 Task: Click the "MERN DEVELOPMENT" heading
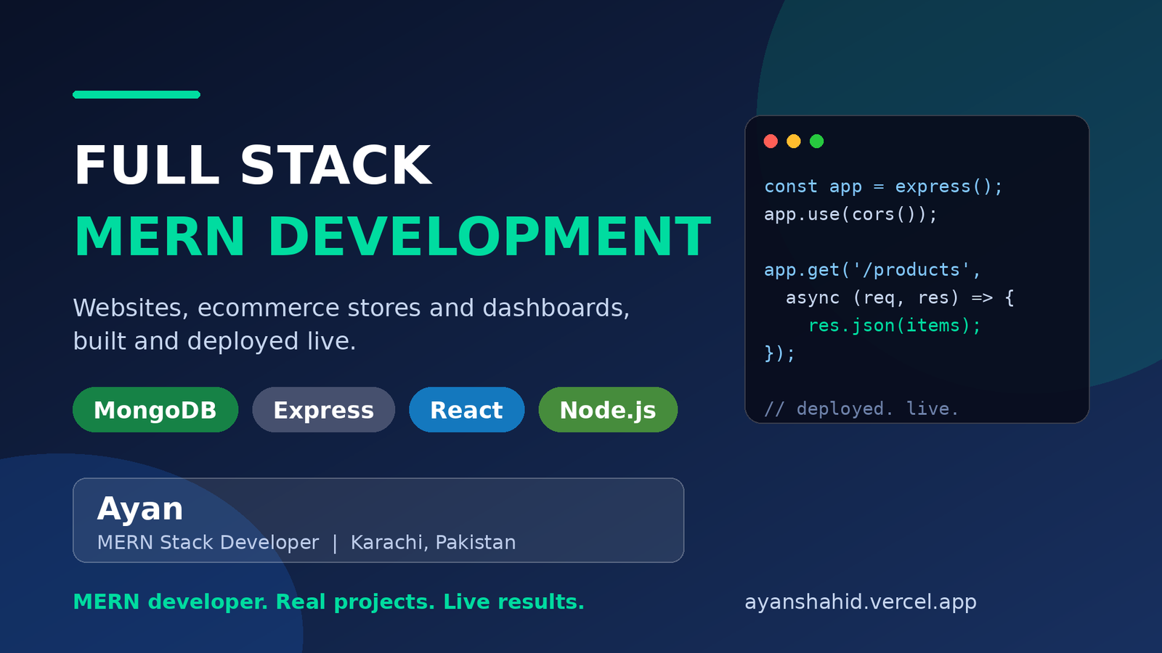click(x=392, y=237)
